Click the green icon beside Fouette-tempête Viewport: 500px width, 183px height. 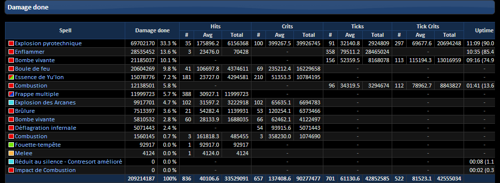[11, 145]
